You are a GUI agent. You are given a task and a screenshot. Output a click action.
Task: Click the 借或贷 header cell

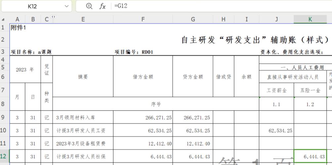224,77
